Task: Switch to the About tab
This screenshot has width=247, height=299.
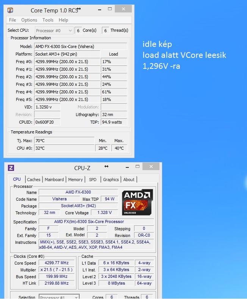Action: [x=129, y=180]
